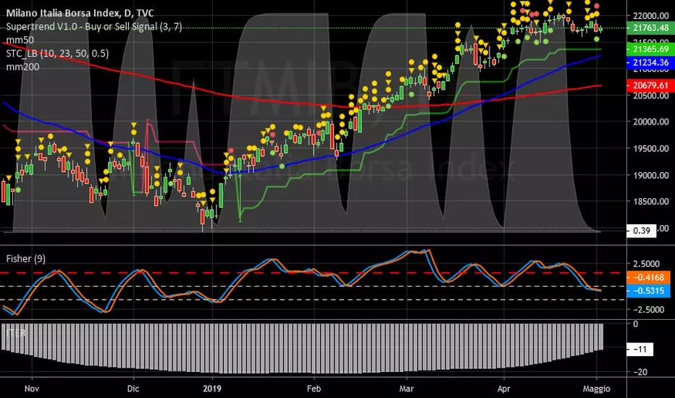Click the 22000.00 price axis label

click(651, 16)
